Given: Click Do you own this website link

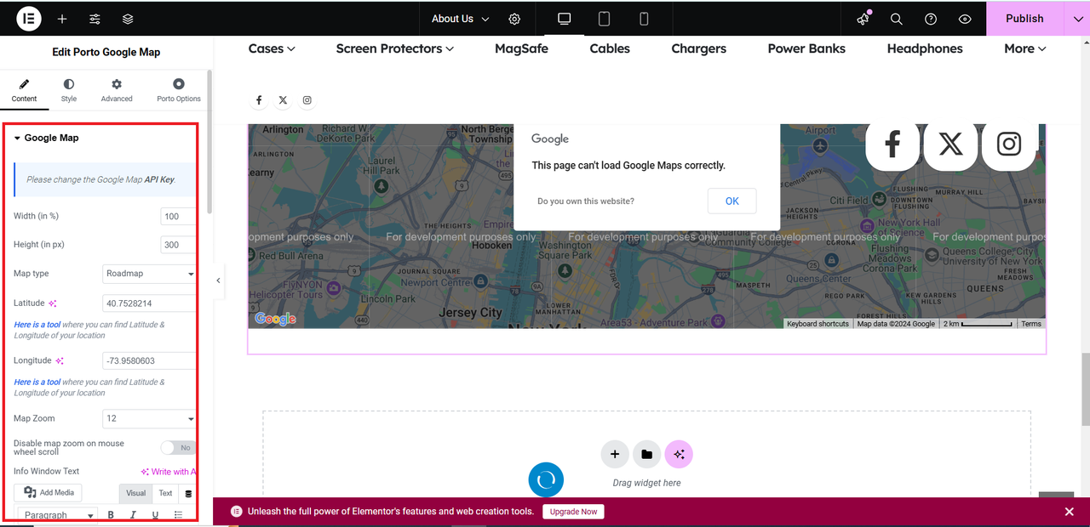Looking at the screenshot, I should [586, 201].
